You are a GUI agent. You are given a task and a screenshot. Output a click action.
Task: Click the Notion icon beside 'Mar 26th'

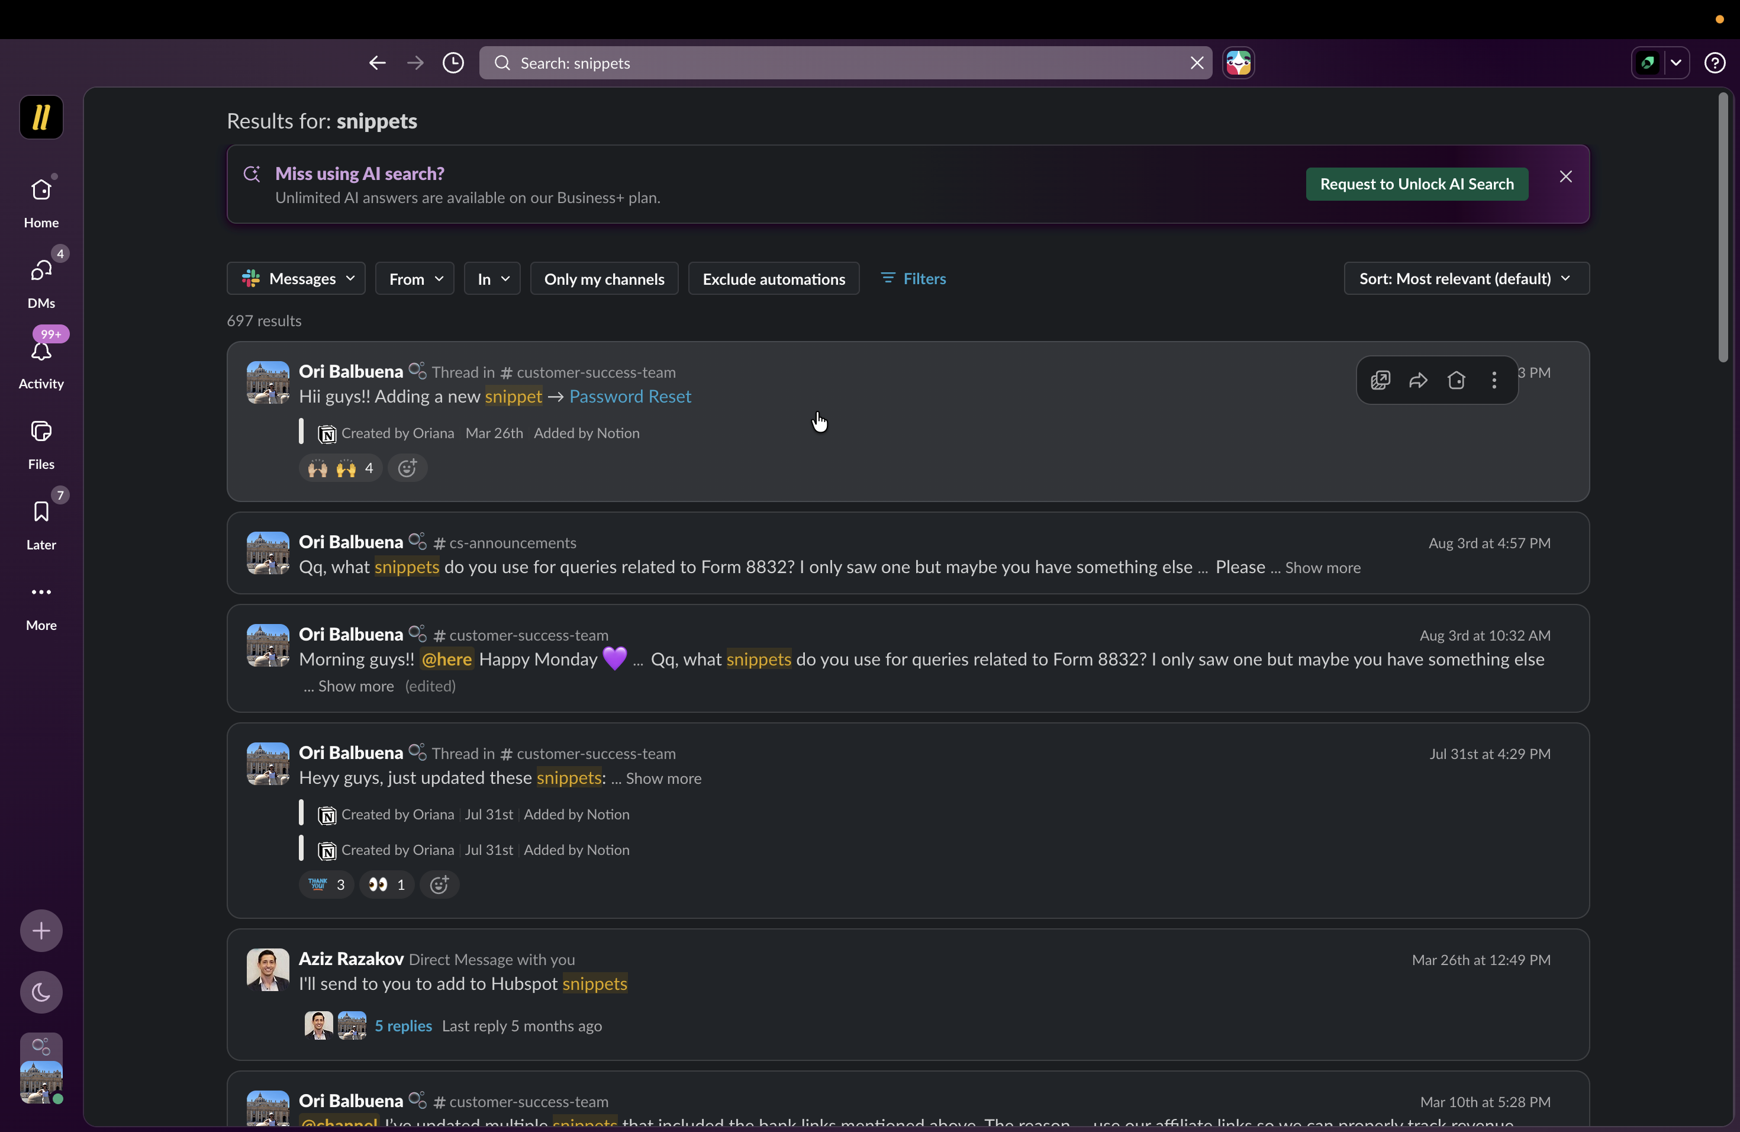pos(327,435)
